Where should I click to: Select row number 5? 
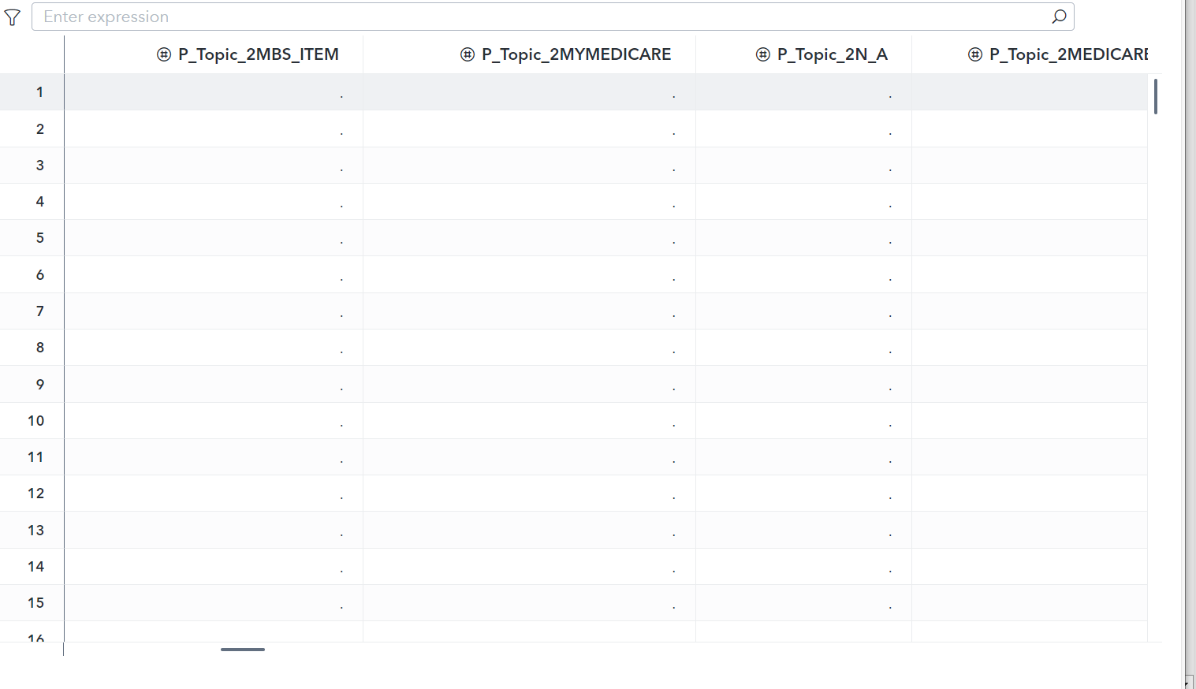tap(39, 238)
